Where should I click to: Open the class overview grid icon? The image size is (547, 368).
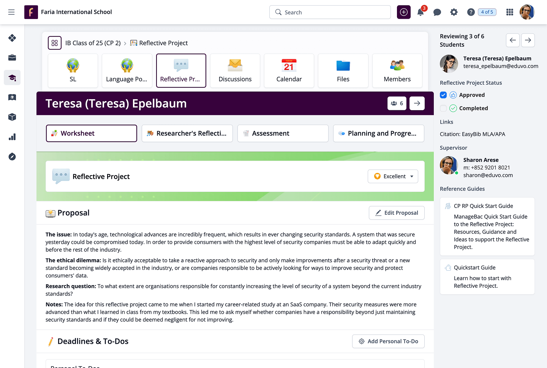click(55, 43)
